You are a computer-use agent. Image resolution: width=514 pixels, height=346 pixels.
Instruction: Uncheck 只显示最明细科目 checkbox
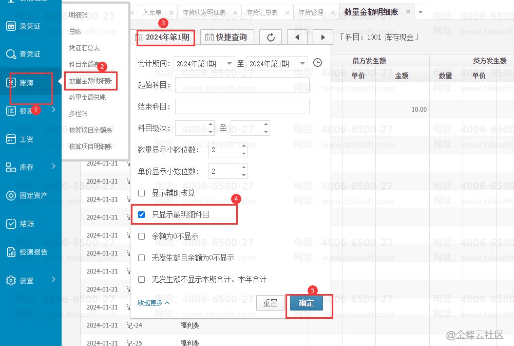click(x=142, y=214)
